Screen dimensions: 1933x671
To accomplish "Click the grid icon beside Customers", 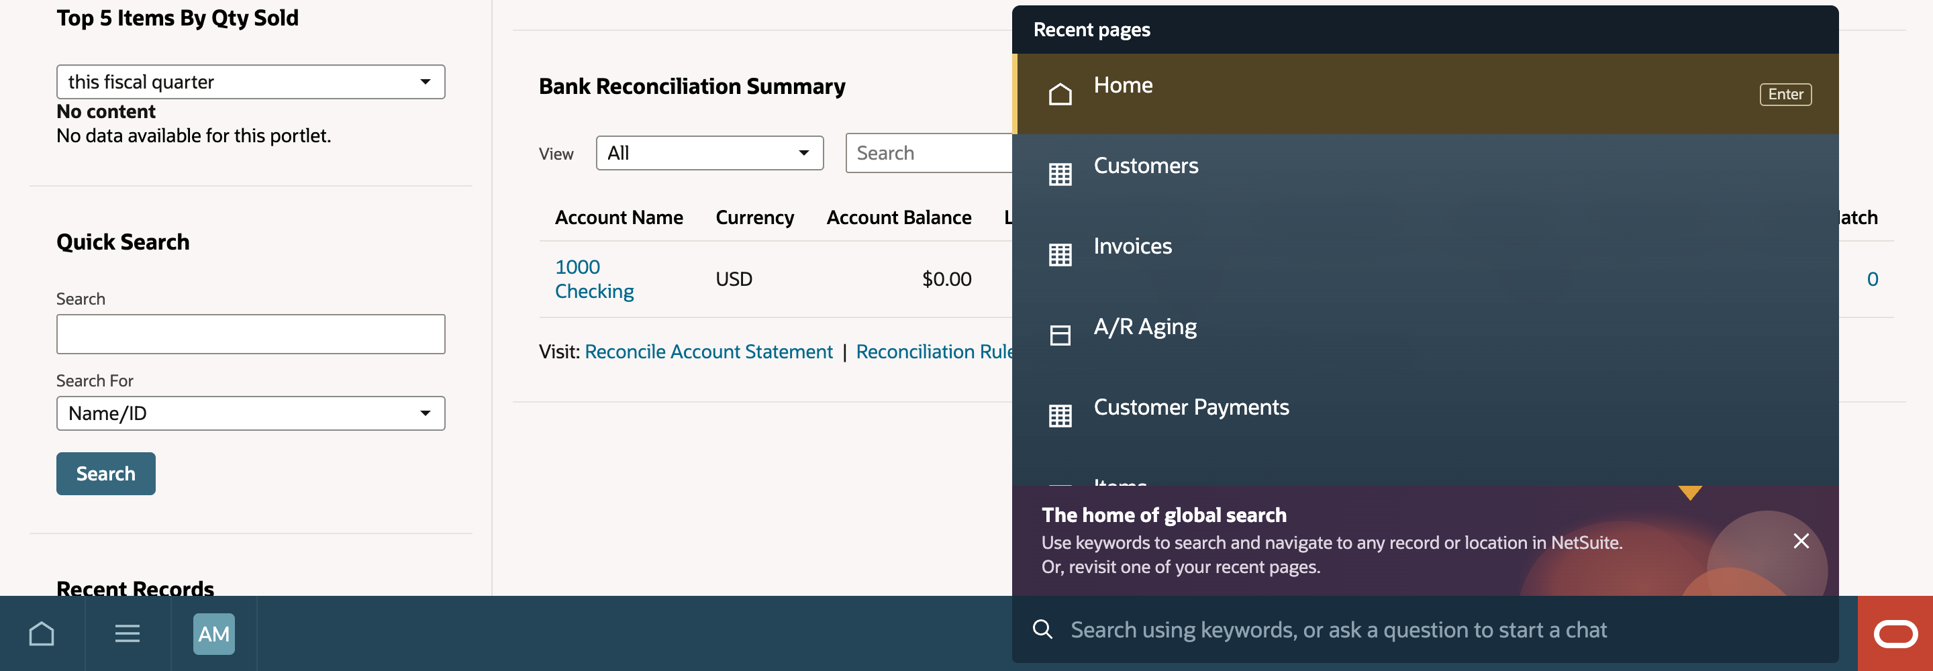I will point(1060,174).
